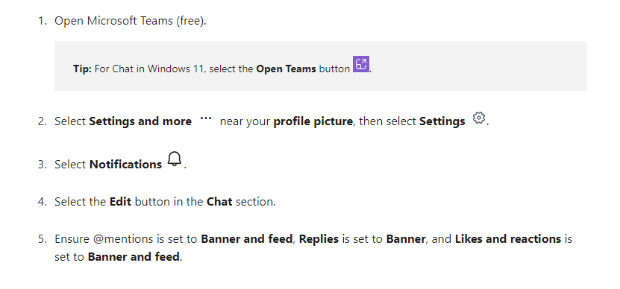The width and height of the screenshot is (620, 289).
Task: Select the Notifications bell icon
Action: 174,159
